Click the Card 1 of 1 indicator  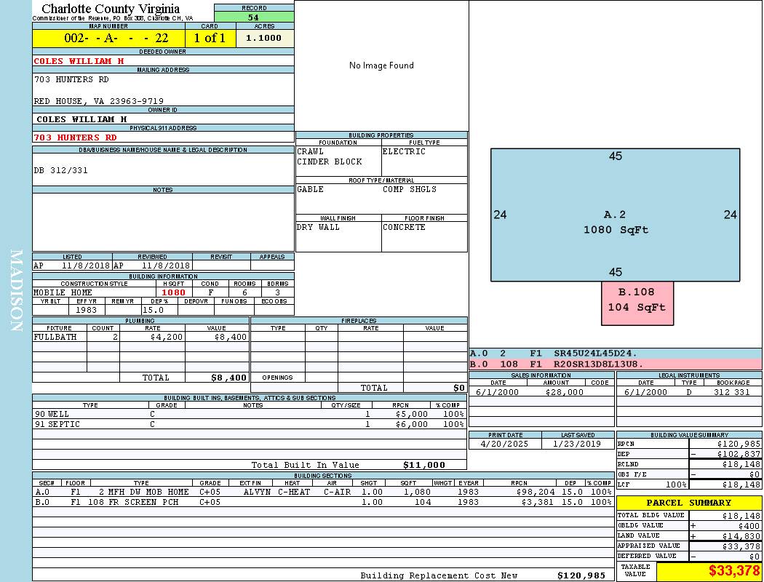[x=210, y=39]
